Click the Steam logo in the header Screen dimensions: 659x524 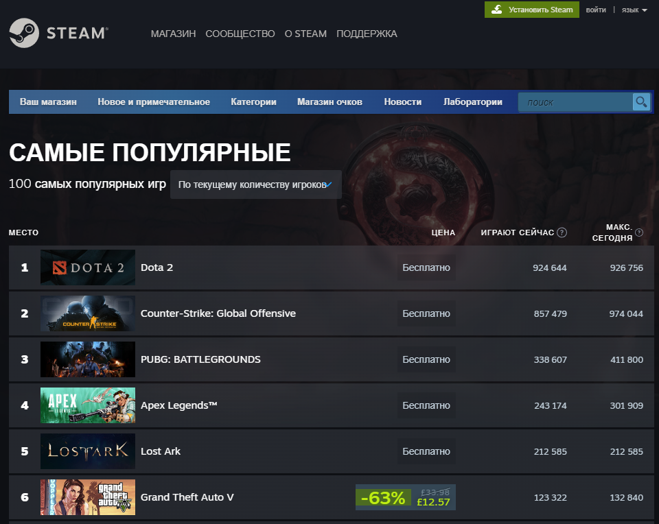[x=59, y=33]
